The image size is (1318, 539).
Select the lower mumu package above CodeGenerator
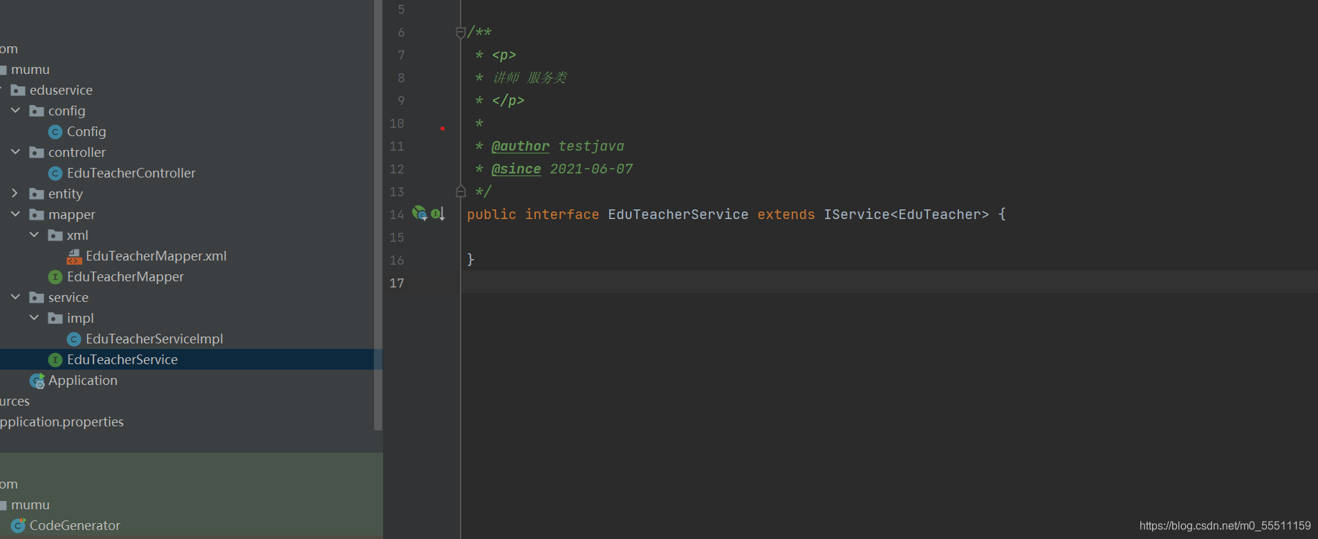click(30, 504)
